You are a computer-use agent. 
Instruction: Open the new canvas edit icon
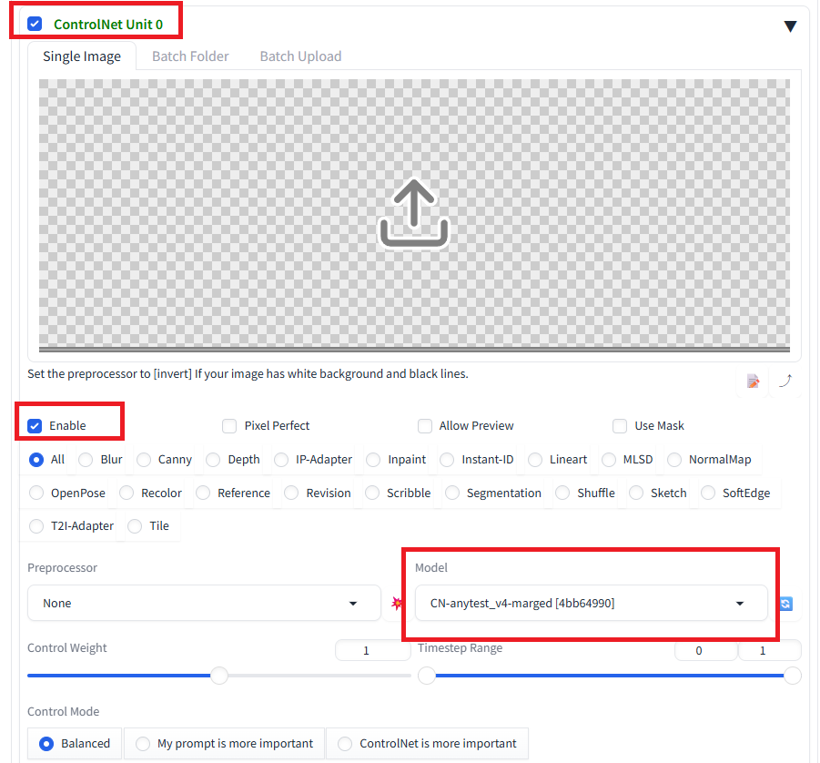tap(753, 381)
